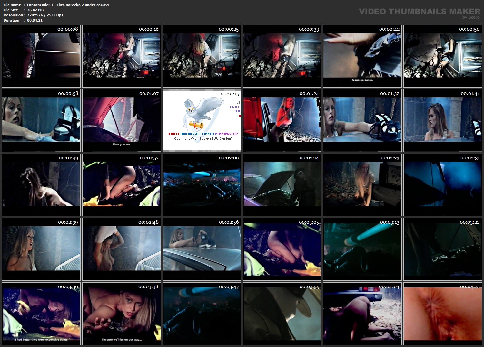The image size is (484, 347).
Task: Select the 00:02:14 car hood thumbnail
Action: point(282,185)
